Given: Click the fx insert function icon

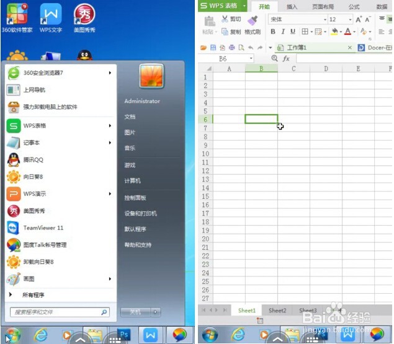Looking at the screenshot, I should [286, 59].
